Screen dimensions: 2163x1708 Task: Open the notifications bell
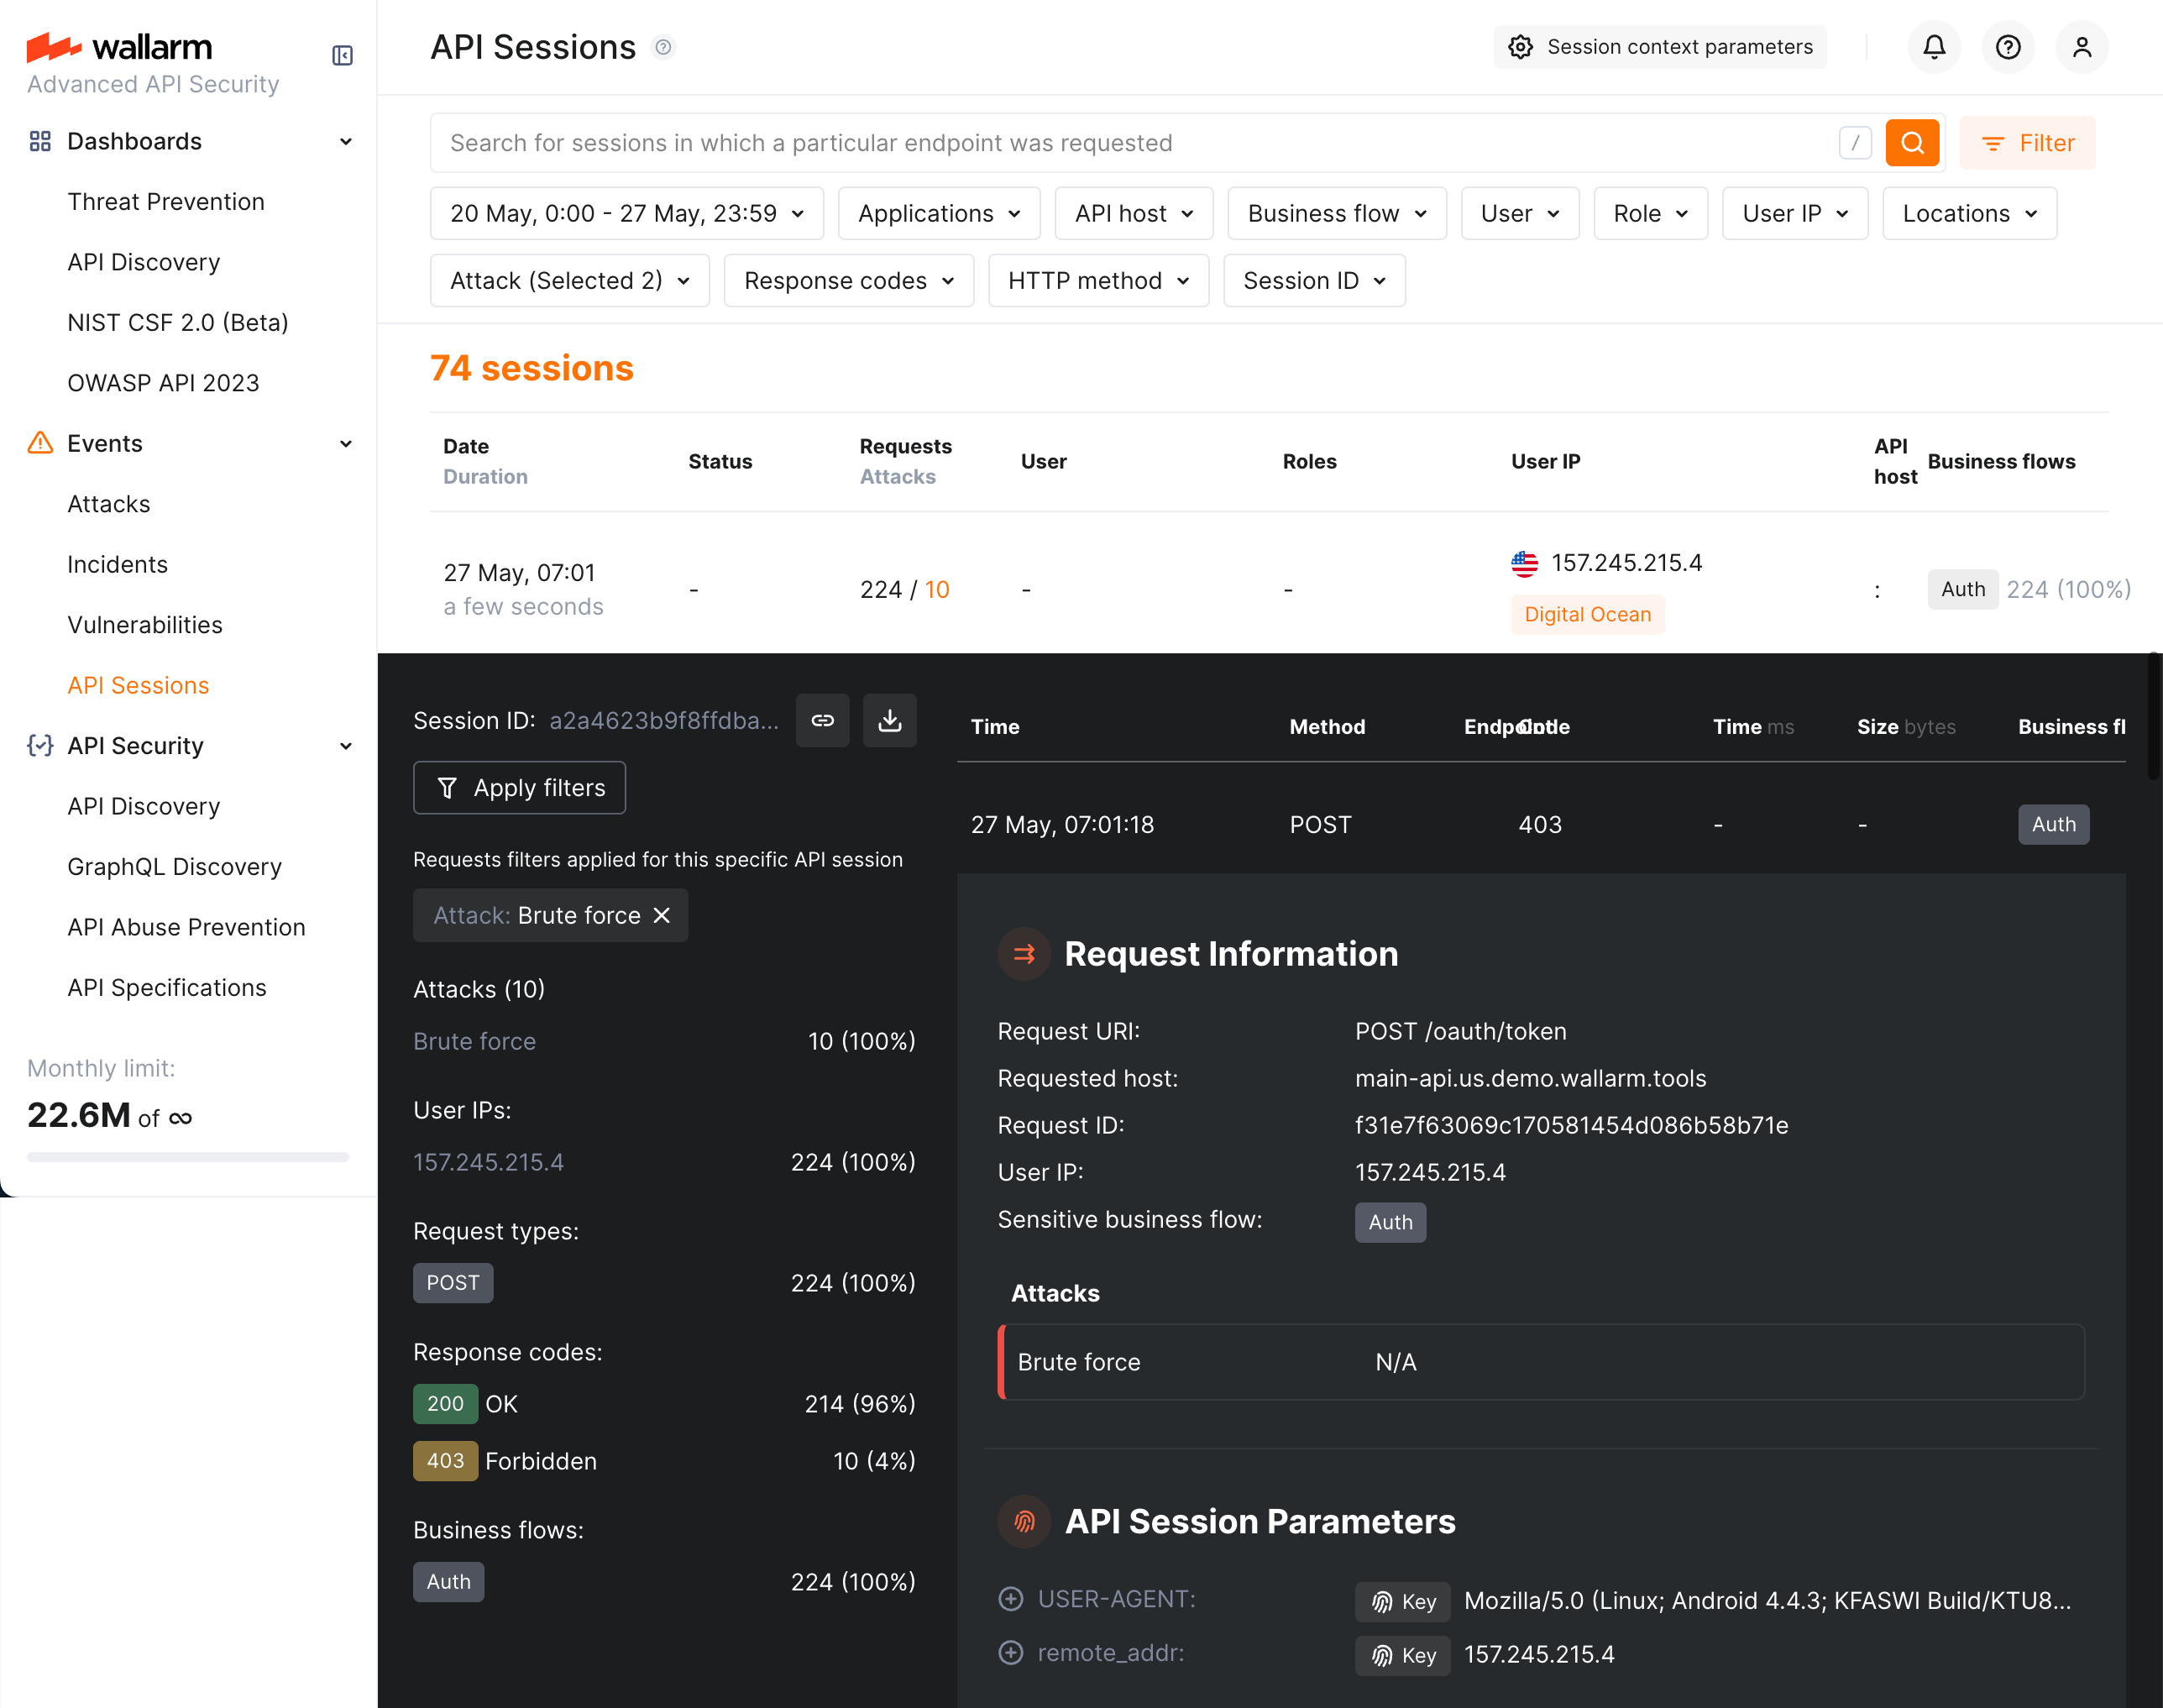[x=1934, y=47]
